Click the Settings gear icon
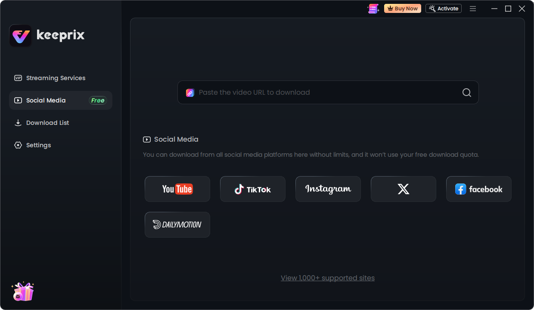Image resolution: width=534 pixels, height=310 pixels. pos(18,145)
